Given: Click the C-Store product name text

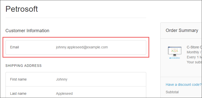Looking at the screenshot, I should [194, 47].
